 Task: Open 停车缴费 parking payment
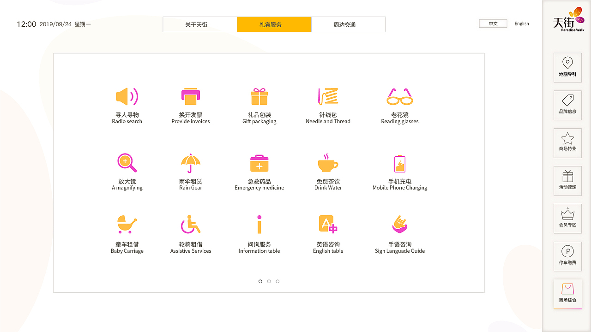567,256
